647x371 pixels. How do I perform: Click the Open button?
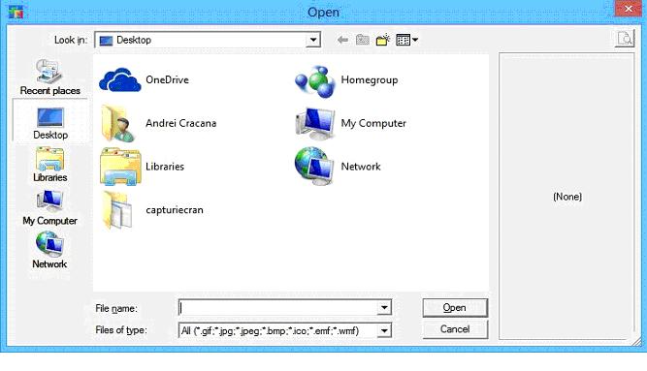pos(455,308)
